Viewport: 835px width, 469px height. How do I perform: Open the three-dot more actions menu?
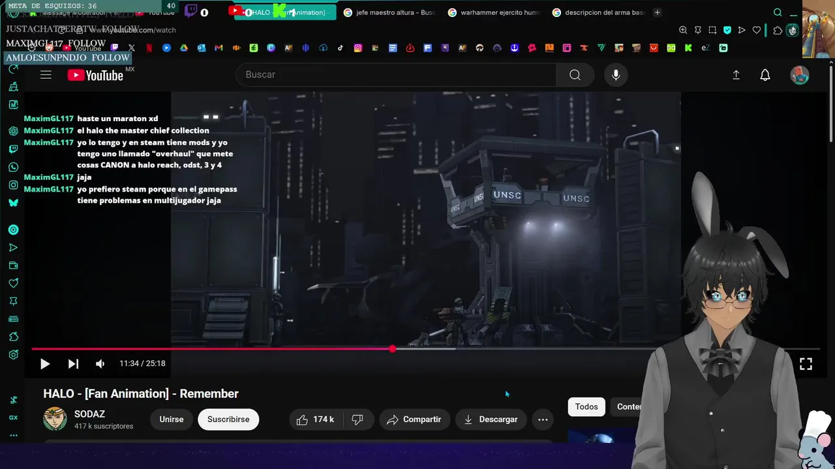pos(543,419)
